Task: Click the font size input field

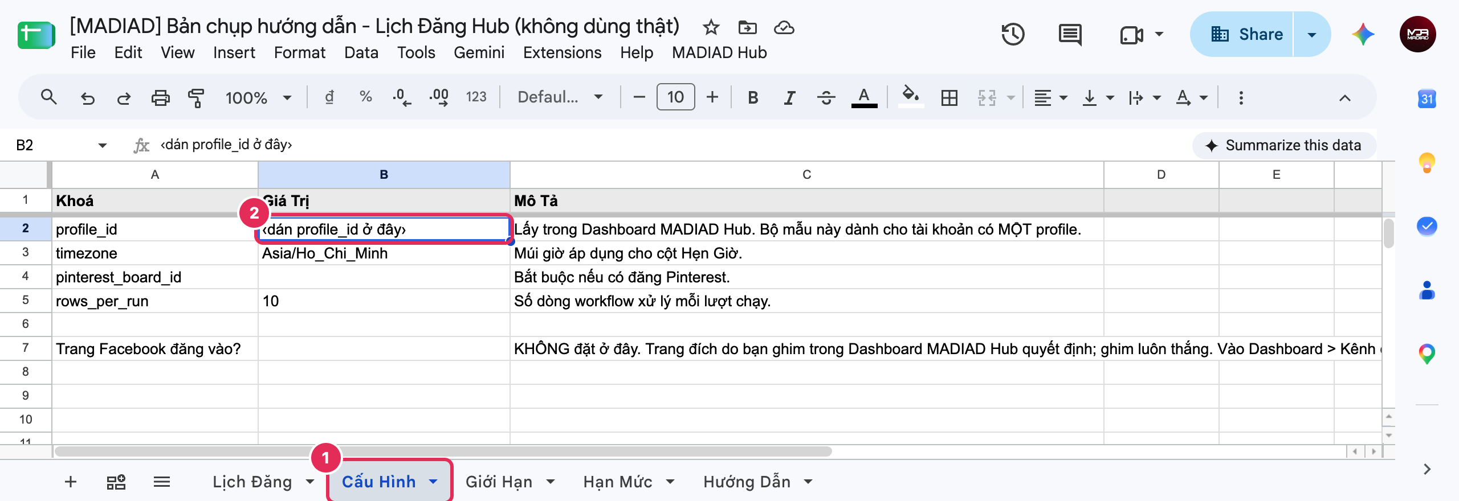Action: (675, 97)
